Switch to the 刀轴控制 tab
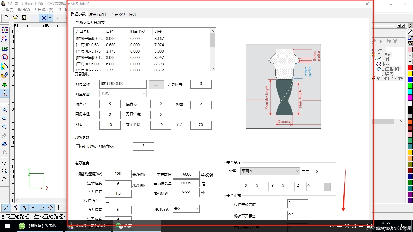 pos(118,14)
